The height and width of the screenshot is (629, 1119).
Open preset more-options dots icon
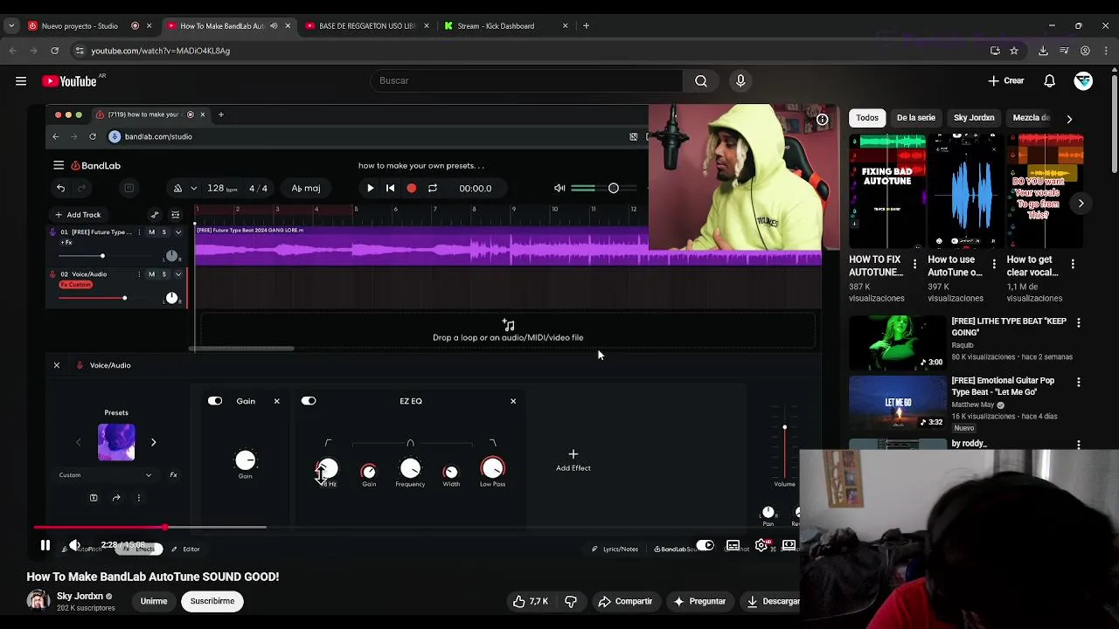138,498
